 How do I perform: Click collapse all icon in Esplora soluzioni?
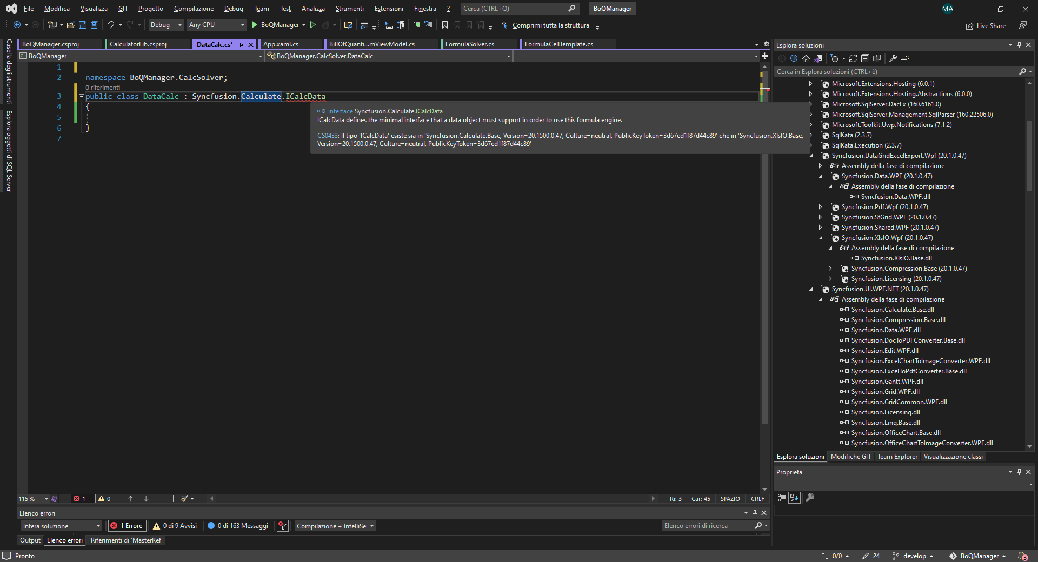click(865, 58)
